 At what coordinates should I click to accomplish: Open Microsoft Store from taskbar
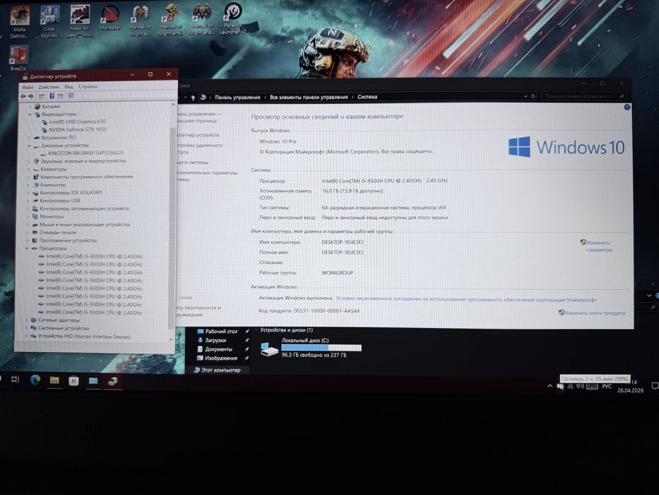(x=73, y=381)
